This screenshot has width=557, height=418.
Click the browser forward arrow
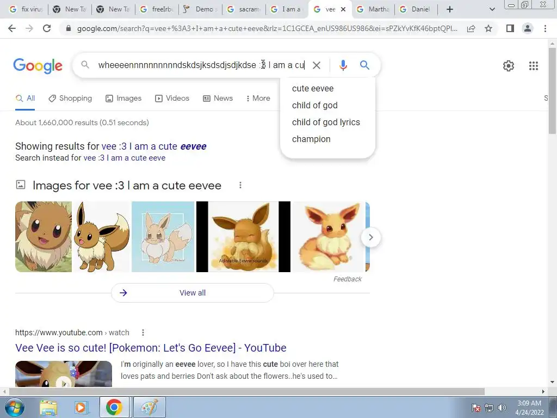coord(29,28)
